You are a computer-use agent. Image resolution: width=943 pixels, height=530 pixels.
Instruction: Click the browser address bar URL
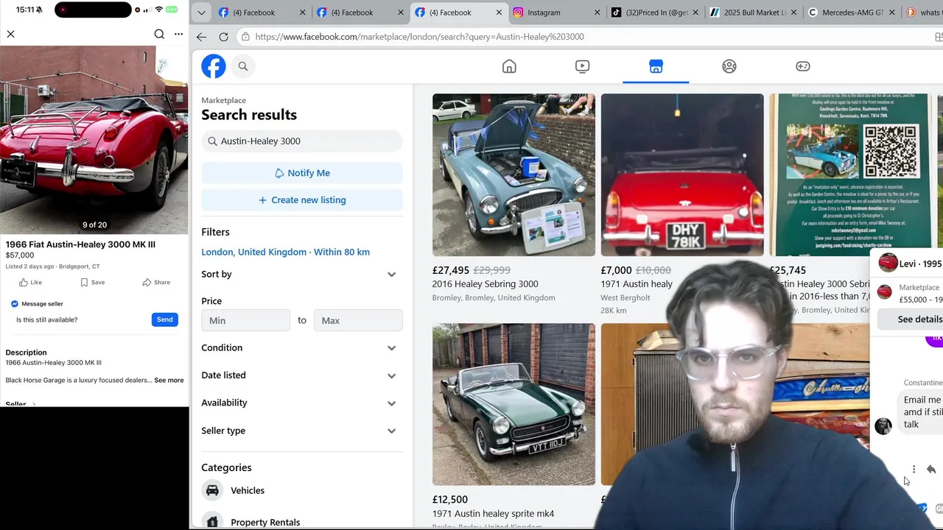[x=419, y=37]
